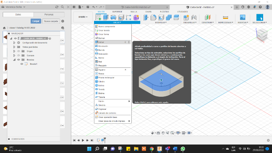Collapse the Bocetos folder
The width and height of the screenshot is (272, 153).
click(14, 60)
